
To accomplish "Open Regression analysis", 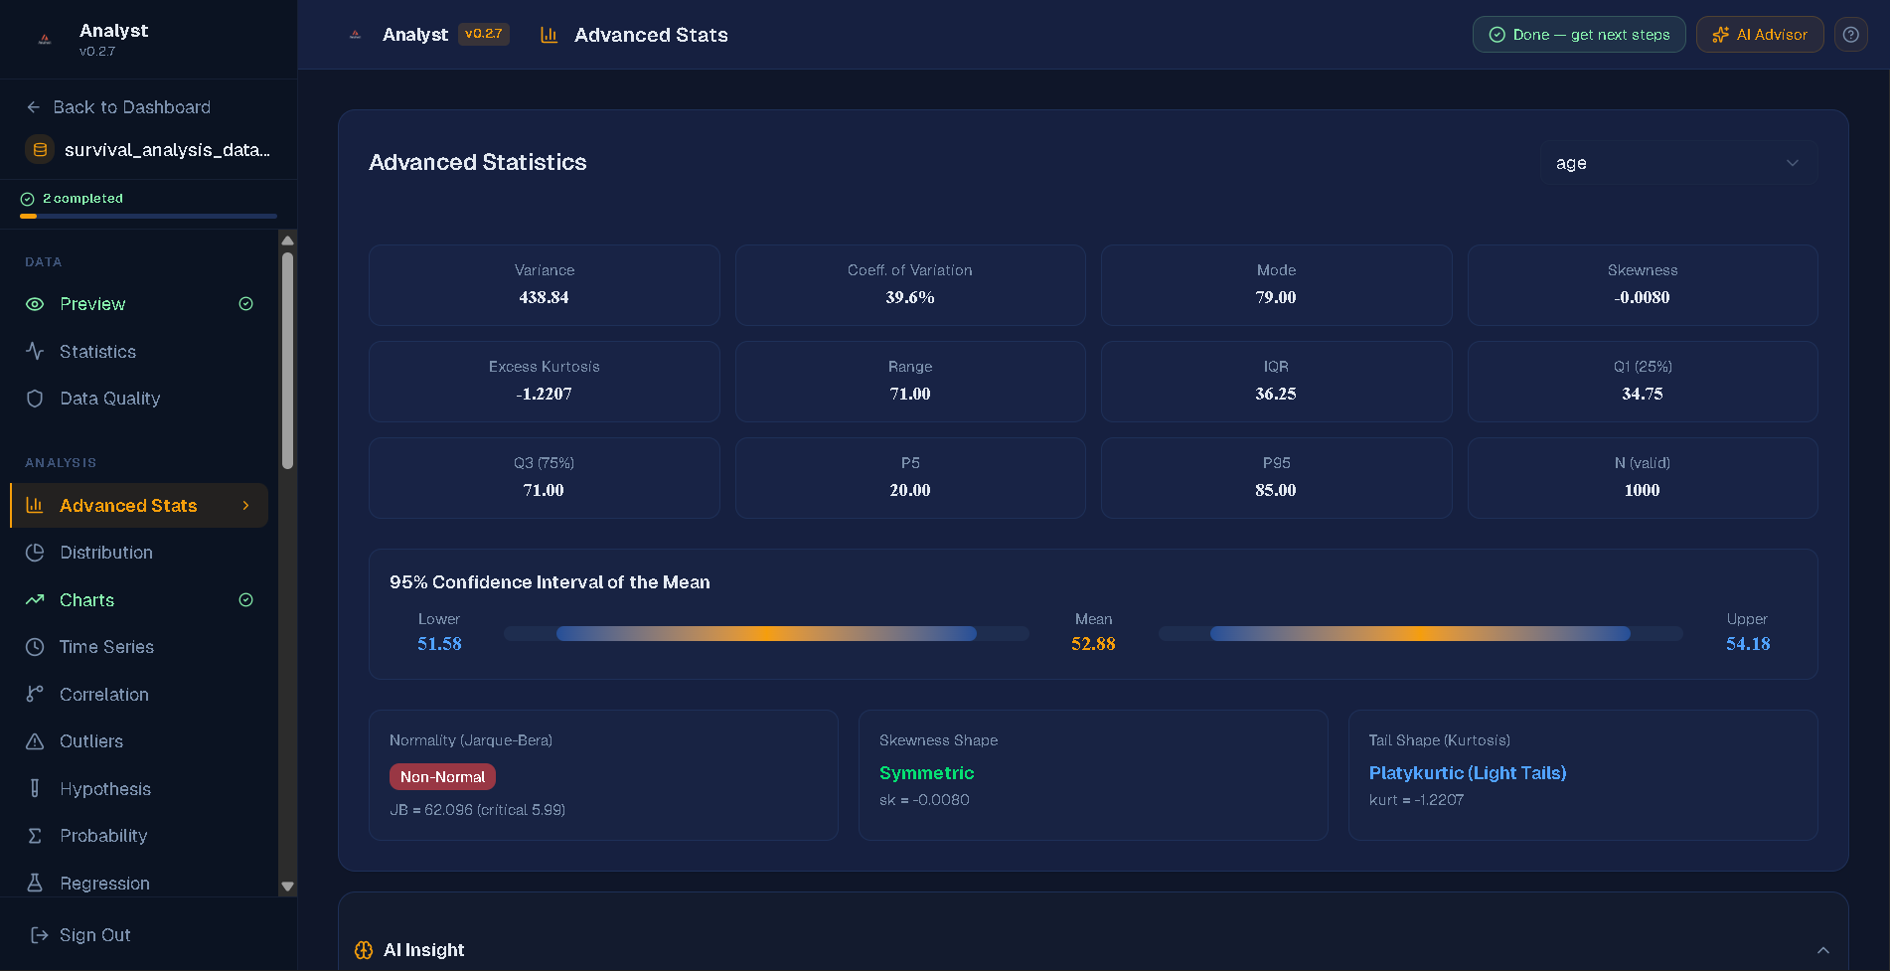I will click(139, 883).
